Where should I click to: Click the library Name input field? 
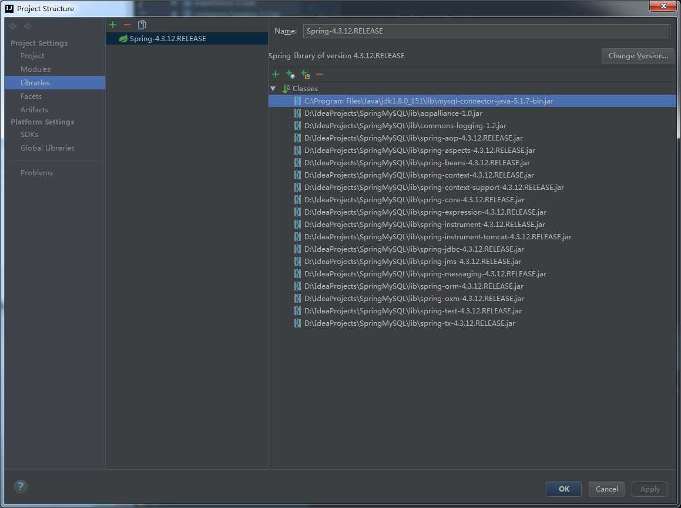click(x=487, y=31)
